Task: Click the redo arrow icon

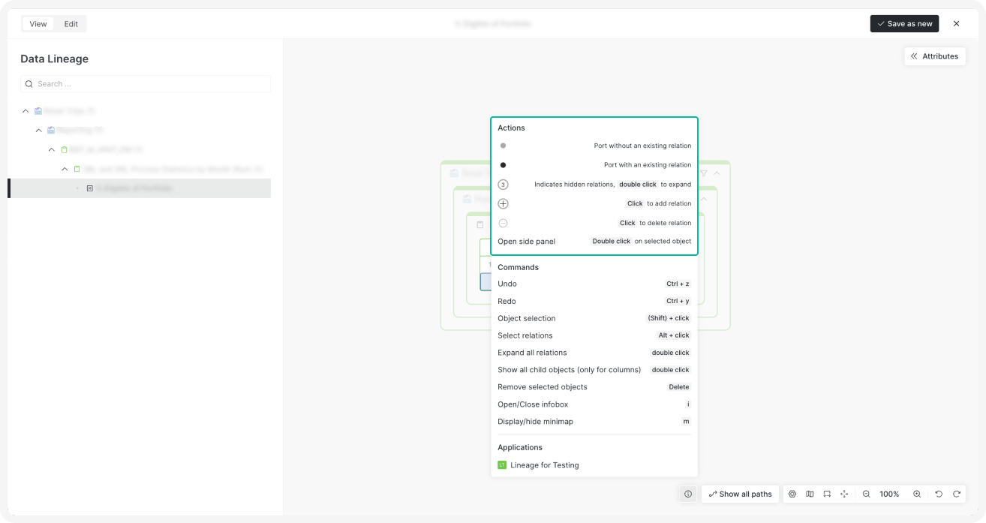Action: coord(957,494)
